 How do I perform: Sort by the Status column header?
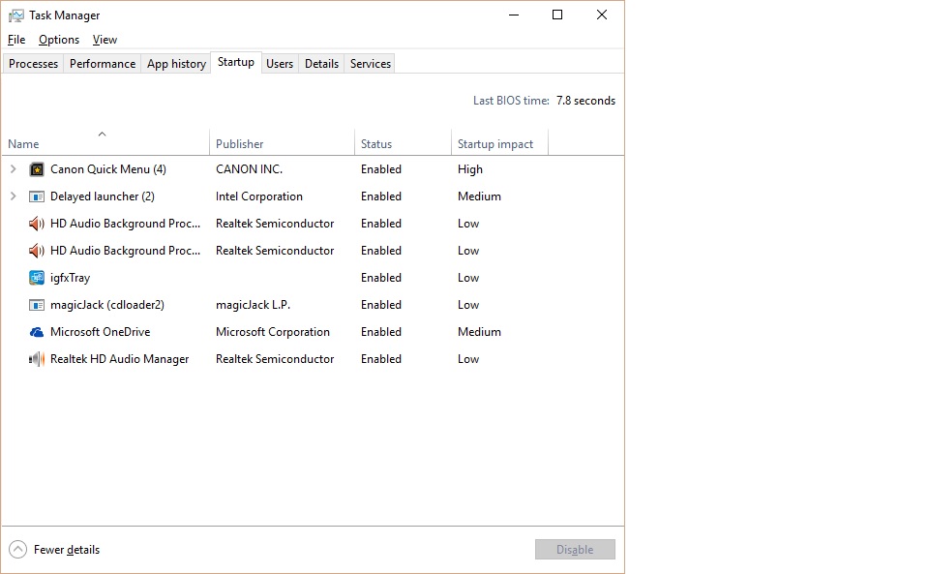(x=403, y=142)
